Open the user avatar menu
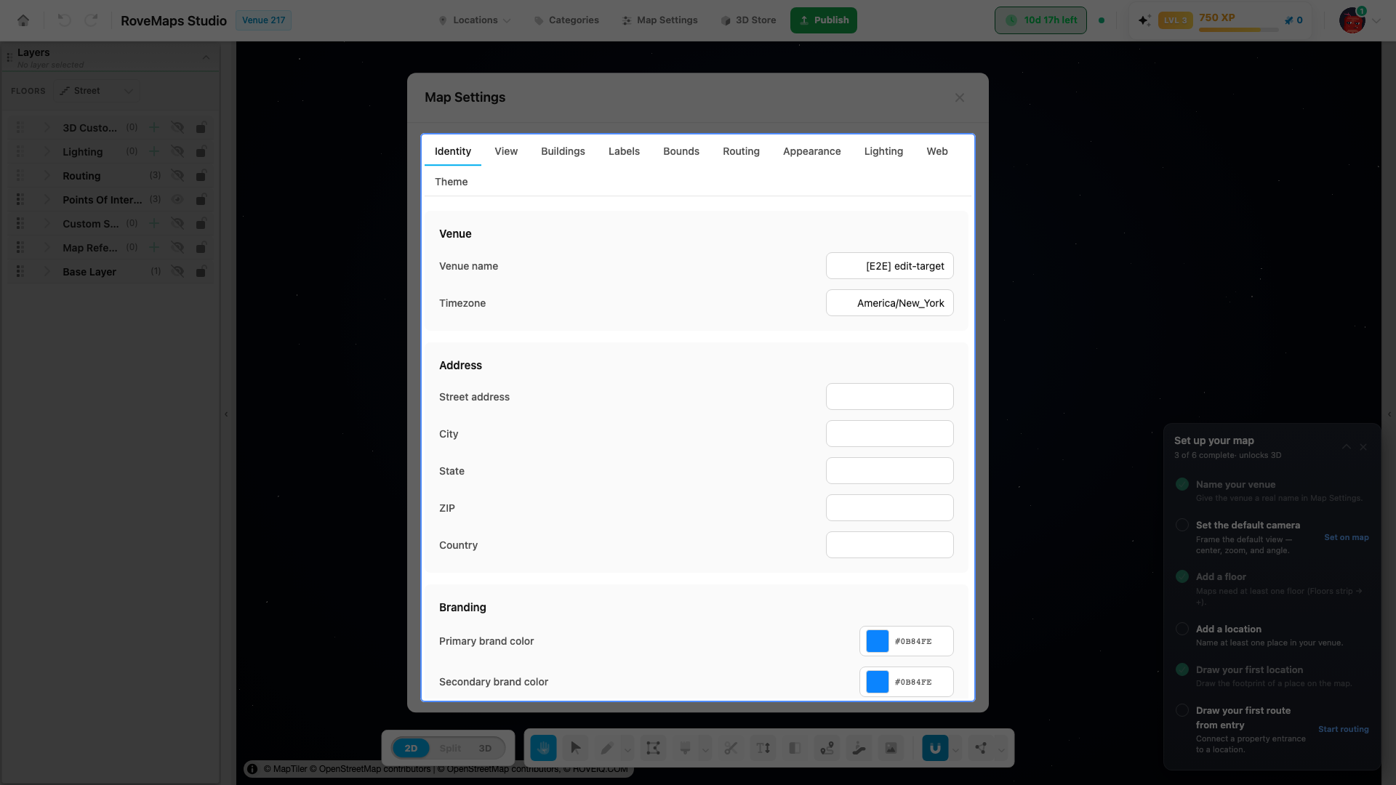 click(x=1352, y=20)
